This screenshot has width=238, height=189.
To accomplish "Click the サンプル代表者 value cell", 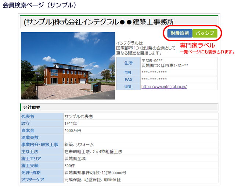I will (x=141, y=117).
